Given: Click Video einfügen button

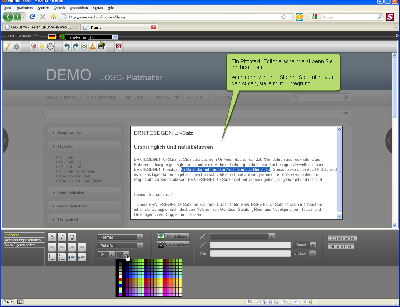Looking at the screenshot, I should 173,245.
